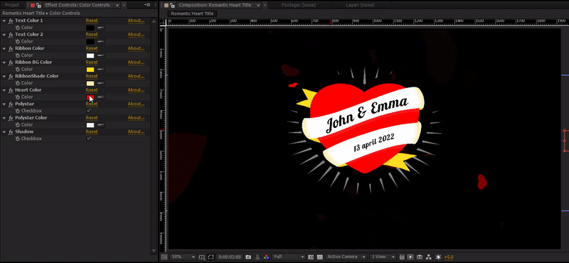The width and height of the screenshot is (569, 263).
Task: Open the yellow Ribbon BG Color swatch
Action: click(x=90, y=69)
